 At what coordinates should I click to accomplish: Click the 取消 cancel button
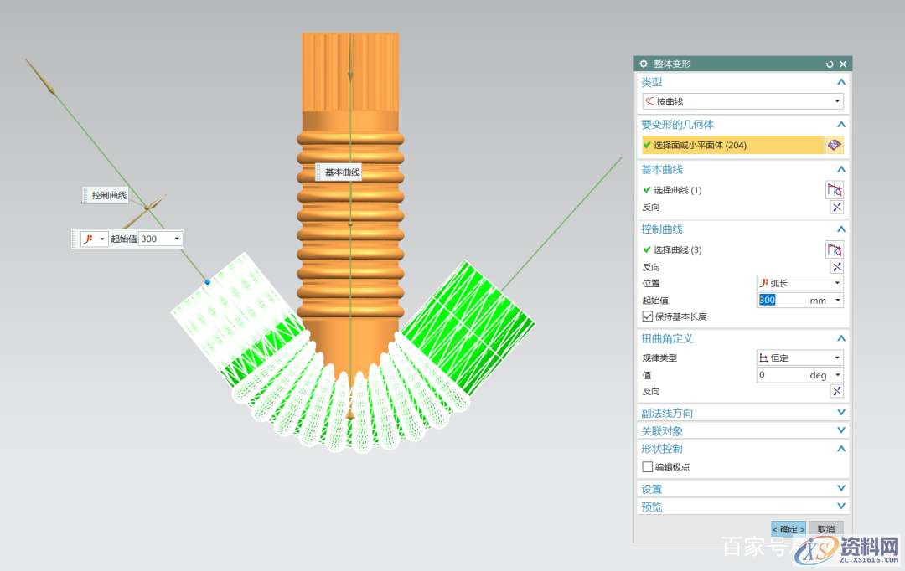click(x=825, y=529)
